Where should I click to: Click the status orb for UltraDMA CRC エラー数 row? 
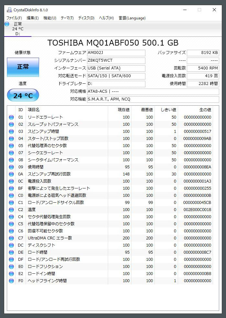(11, 238)
